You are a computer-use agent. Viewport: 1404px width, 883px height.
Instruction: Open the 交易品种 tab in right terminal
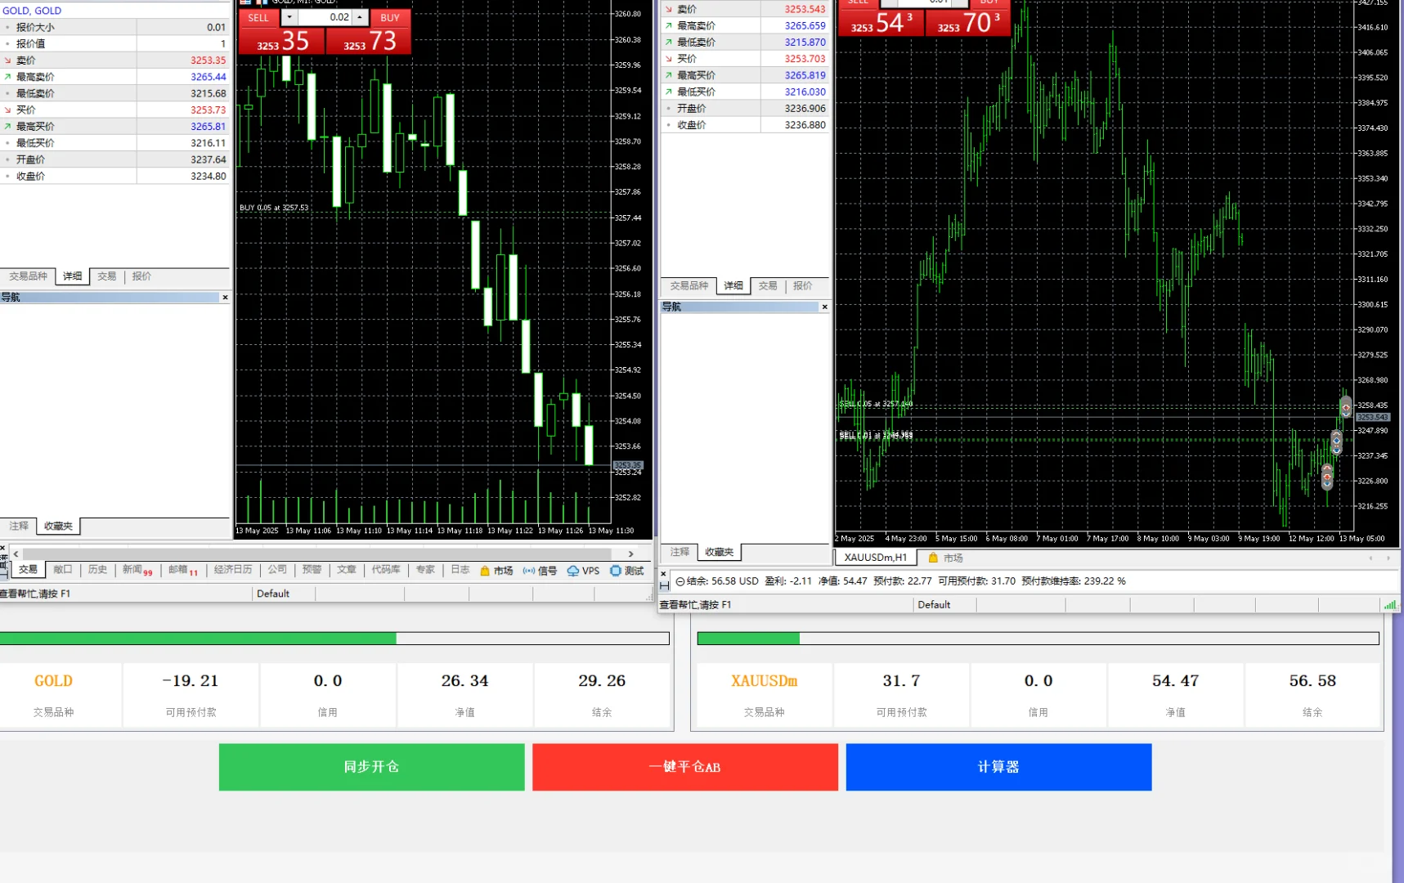pos(689,286)
